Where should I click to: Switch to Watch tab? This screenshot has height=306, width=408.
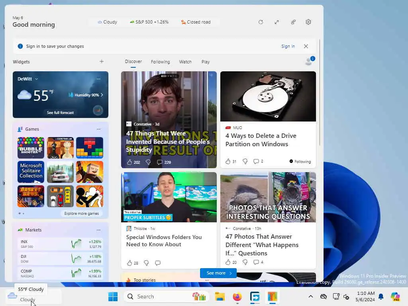click(185, 62)
